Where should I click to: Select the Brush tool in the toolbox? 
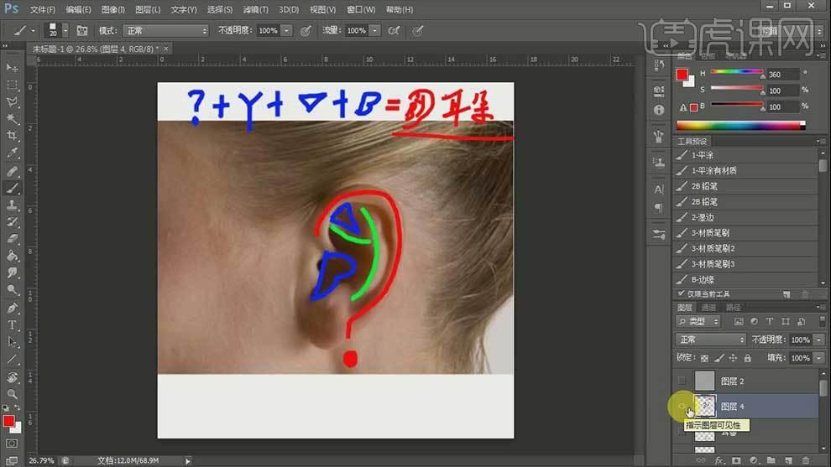12,188
